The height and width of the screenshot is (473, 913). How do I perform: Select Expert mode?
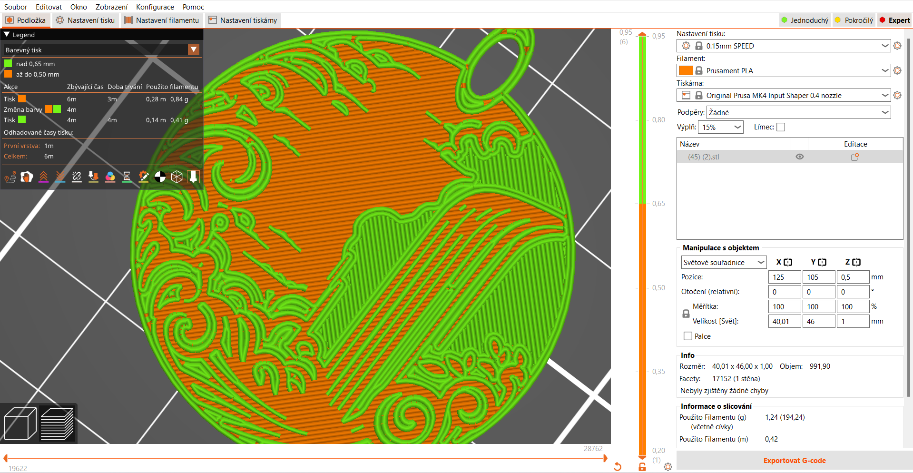tap(894, 20)
